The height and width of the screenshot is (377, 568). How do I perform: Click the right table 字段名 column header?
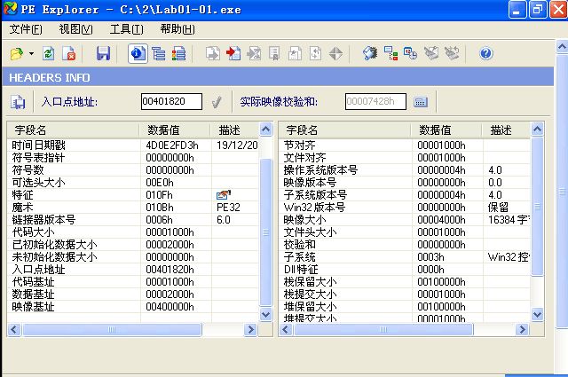click(345, 130)
